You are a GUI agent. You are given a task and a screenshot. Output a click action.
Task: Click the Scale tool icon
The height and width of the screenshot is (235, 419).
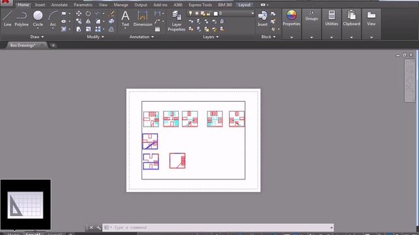click(x=88, y=29)
